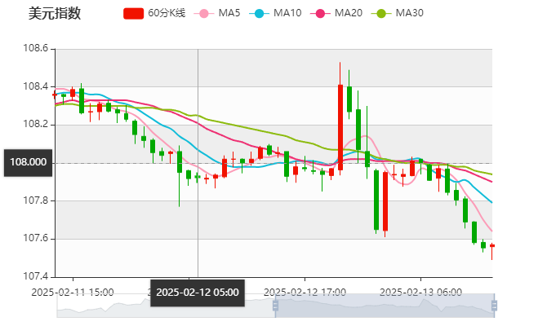Click the 108.2 y-axis label
The image size is (547, 326).
(36, 125)
